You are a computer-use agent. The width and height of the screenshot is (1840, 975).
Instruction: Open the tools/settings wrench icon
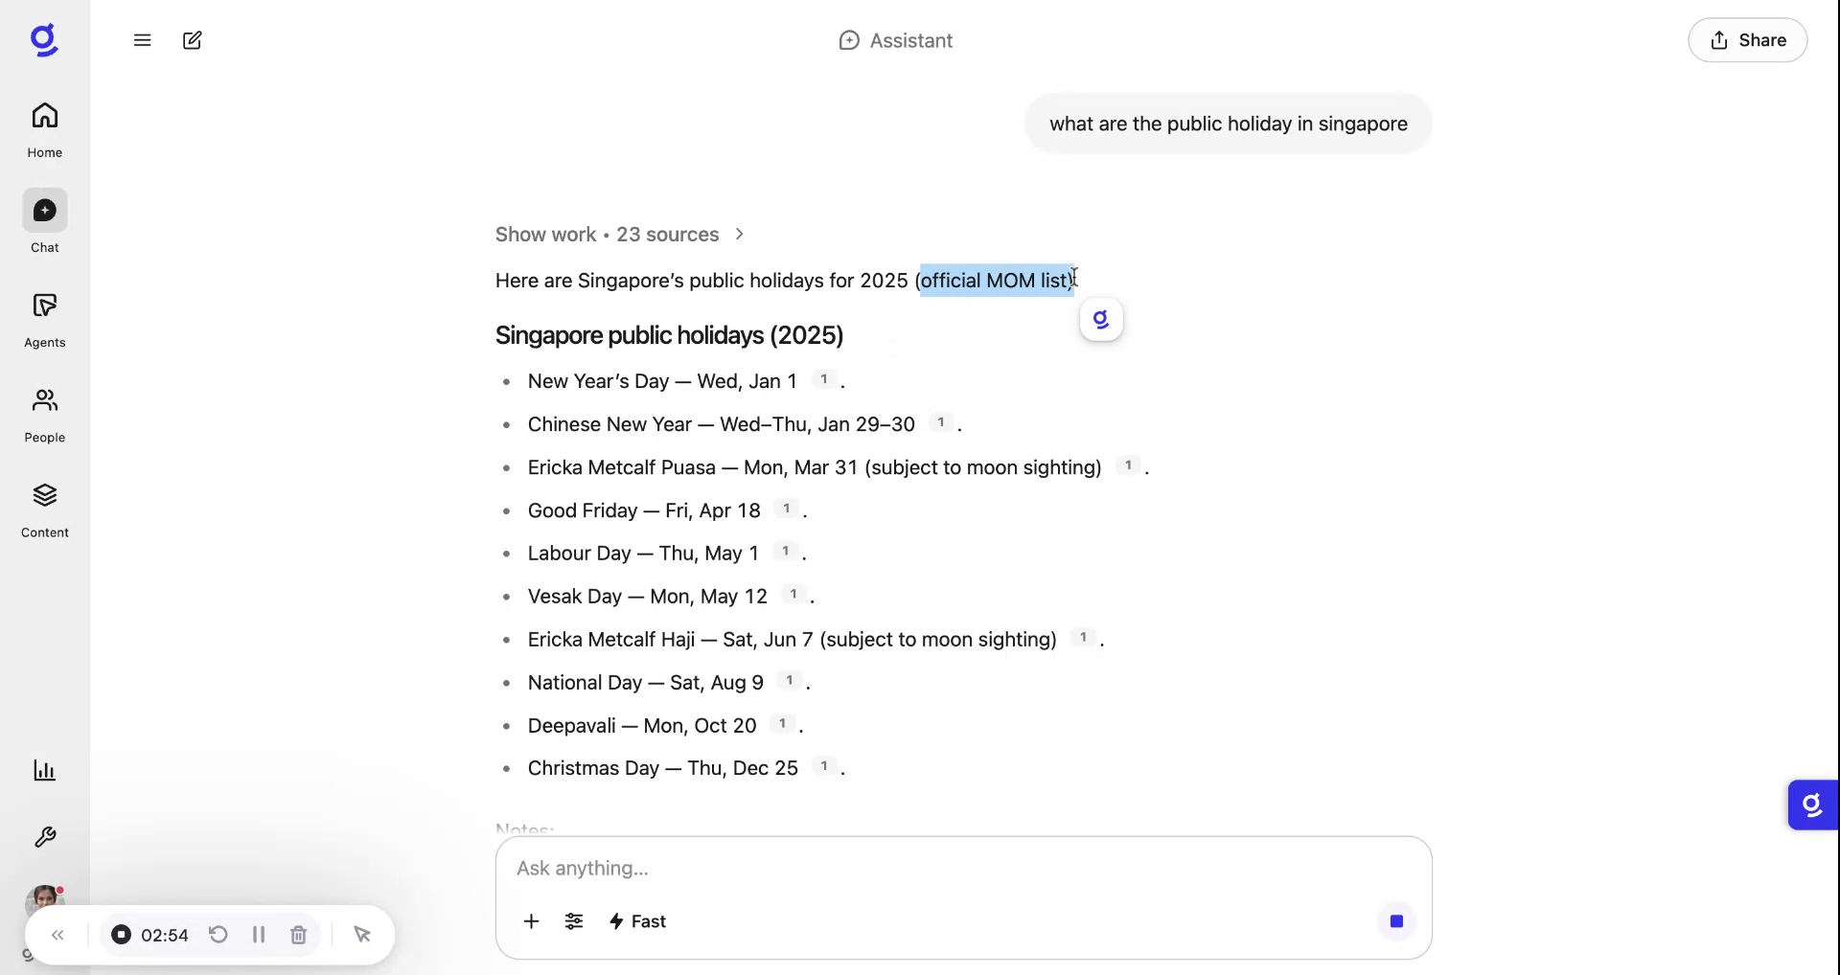tap(44, 837)
